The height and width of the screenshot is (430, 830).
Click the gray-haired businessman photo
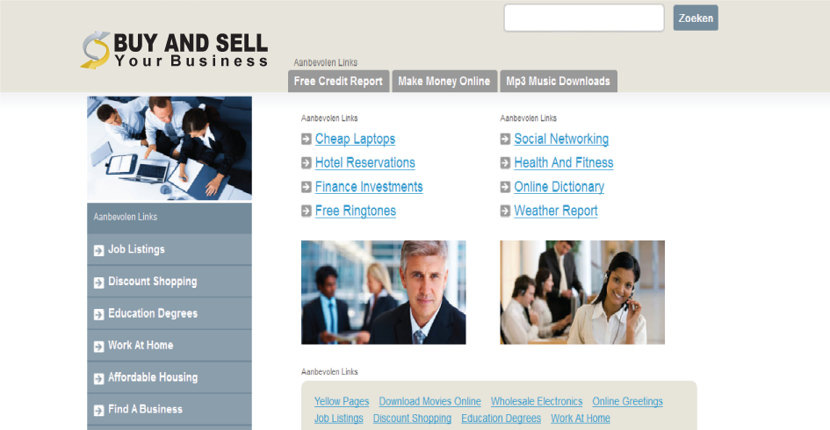(383, 292)
